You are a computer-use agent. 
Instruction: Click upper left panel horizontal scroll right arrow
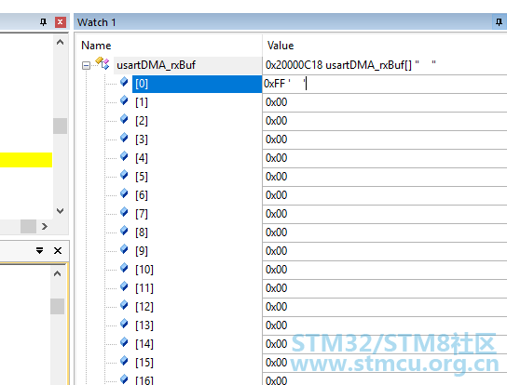[x=45, y=226]
